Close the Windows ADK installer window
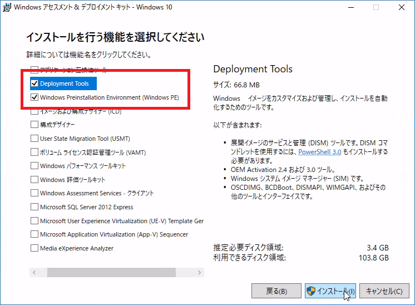The width and height of the screenshot is (415, 305). (x=402, y=7)
